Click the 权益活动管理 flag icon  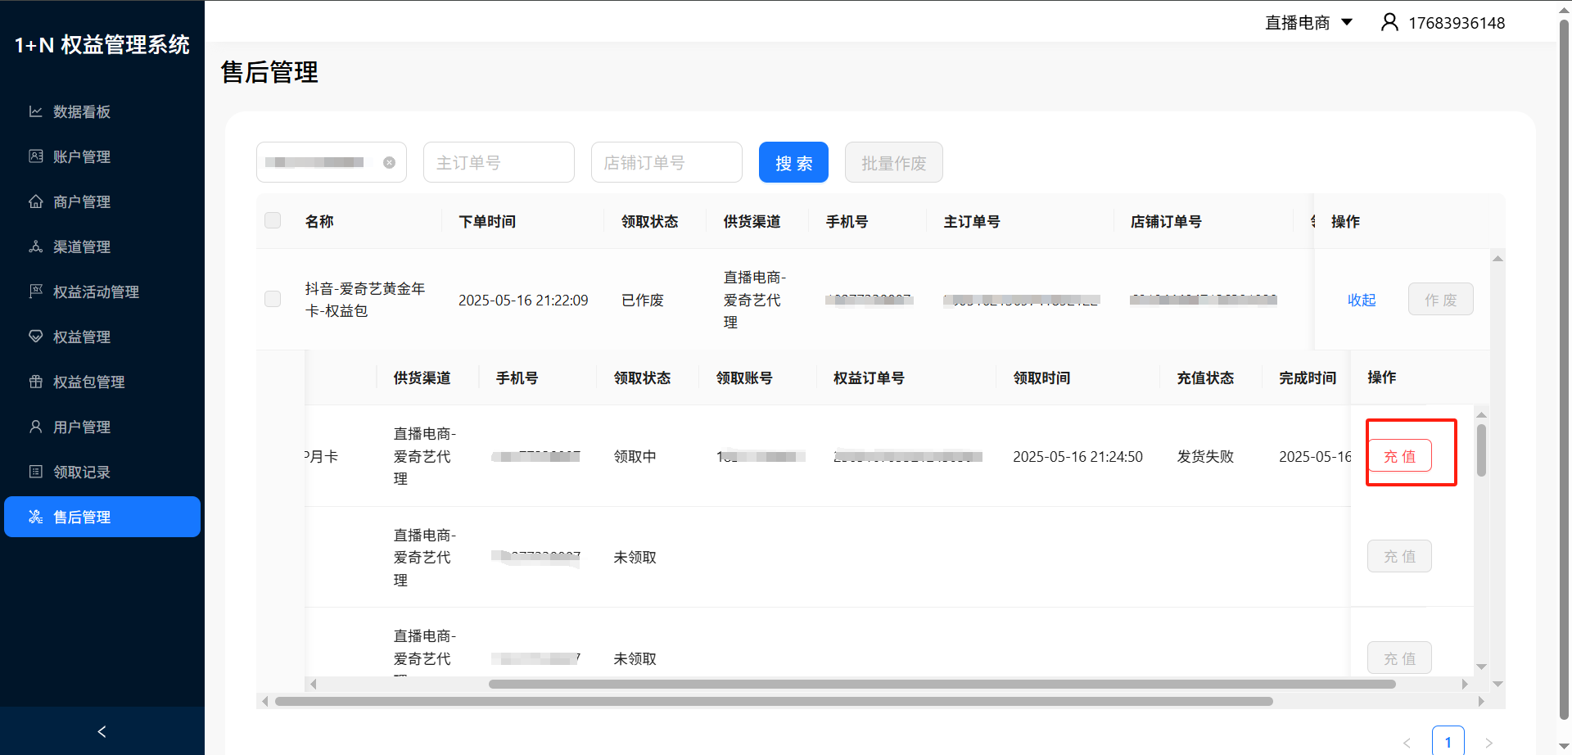click(x=35, y=292)
